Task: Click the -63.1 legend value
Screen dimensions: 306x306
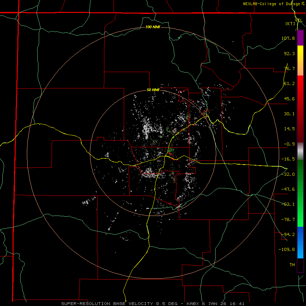Action: tap(288, 204)
